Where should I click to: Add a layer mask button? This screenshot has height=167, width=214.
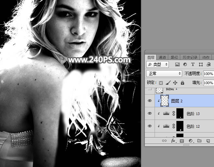coord(182,141)
